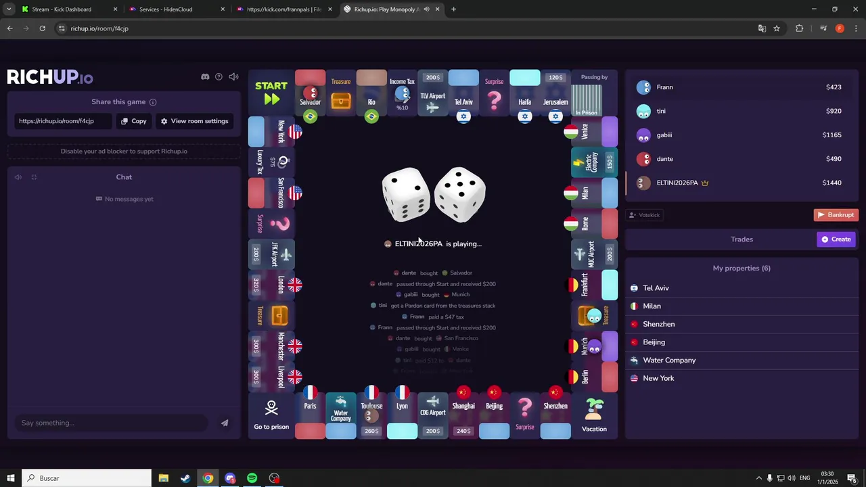The height and width of the screenshot is (487, 866).
Task: Select the Water Company board tile
Action: click(341, 415)
